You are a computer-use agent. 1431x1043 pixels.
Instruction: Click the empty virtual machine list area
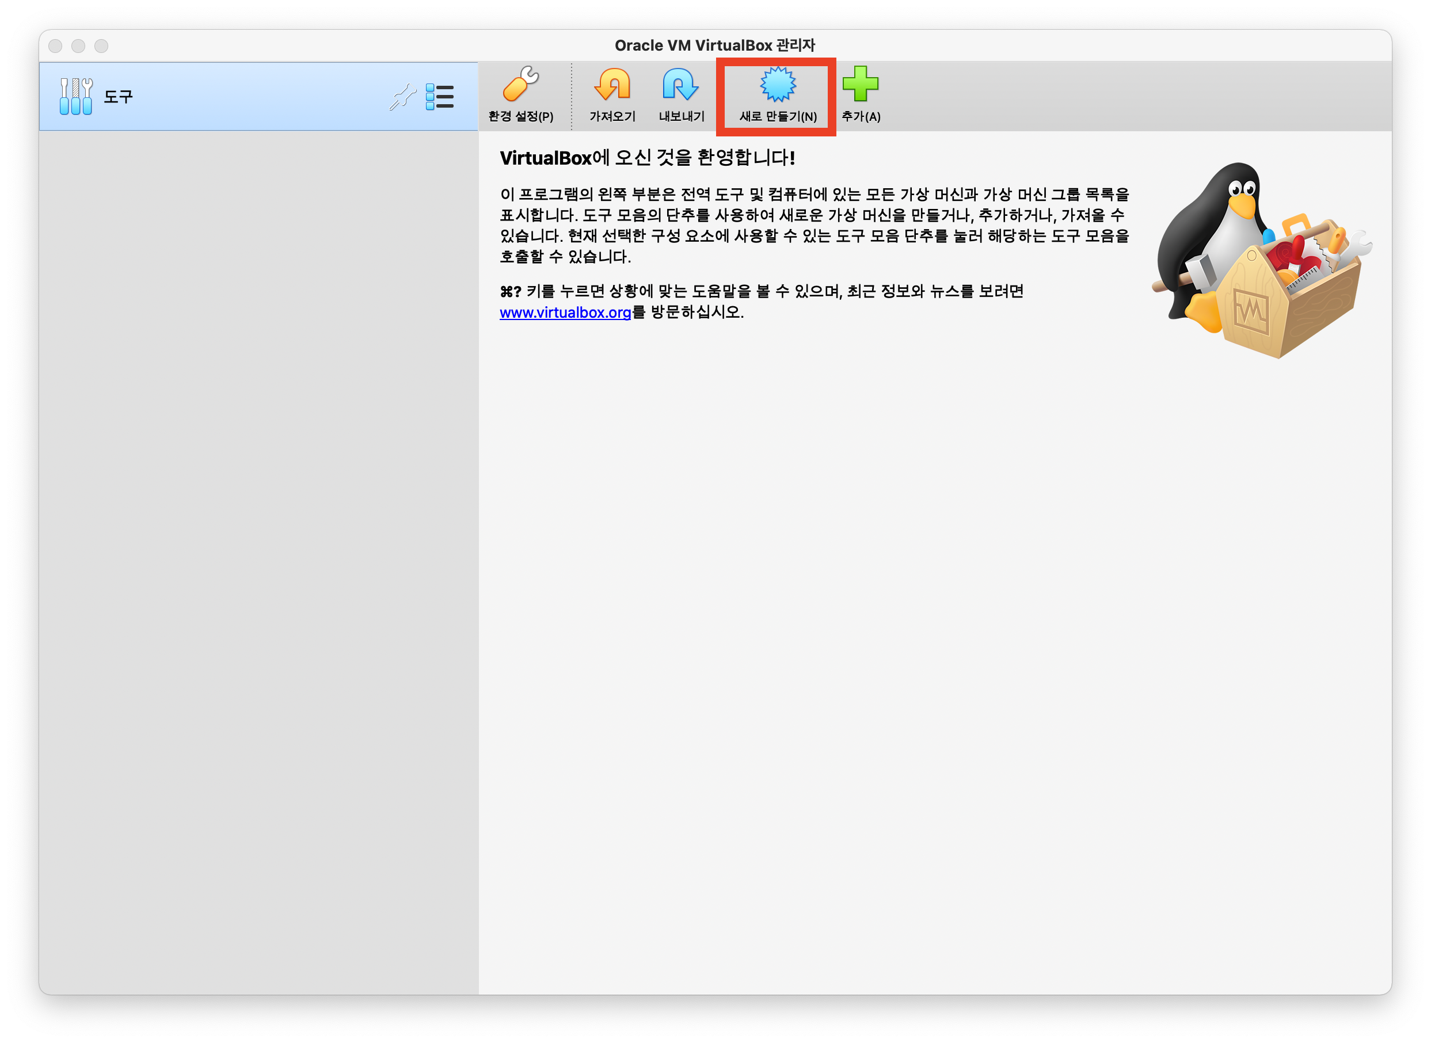click(x=258, y=555)
